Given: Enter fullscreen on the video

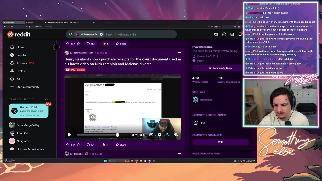Looking at the screenshot, I should point(168,135).
